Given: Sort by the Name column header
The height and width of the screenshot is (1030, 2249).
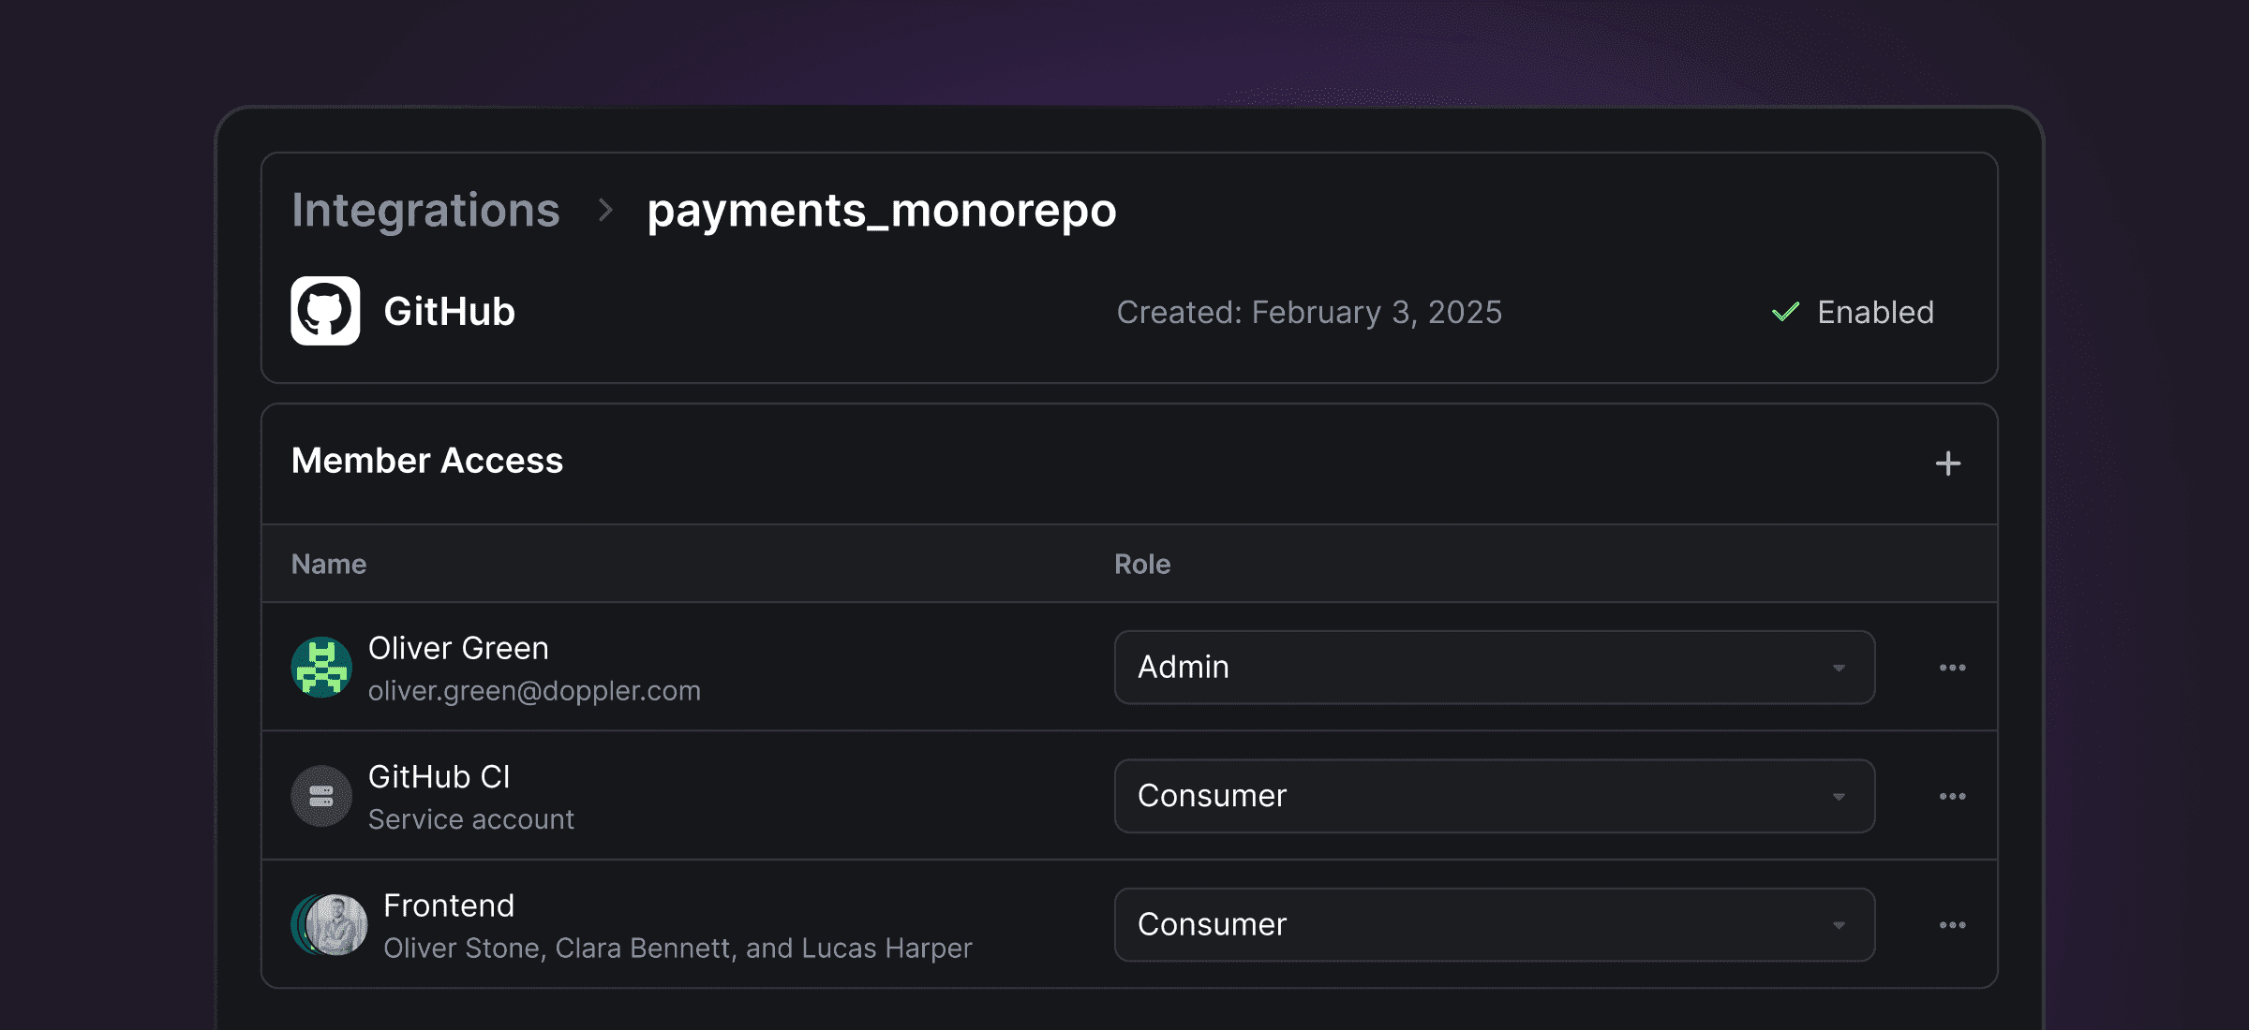Looking at the screenshot, I should (329, 564).
